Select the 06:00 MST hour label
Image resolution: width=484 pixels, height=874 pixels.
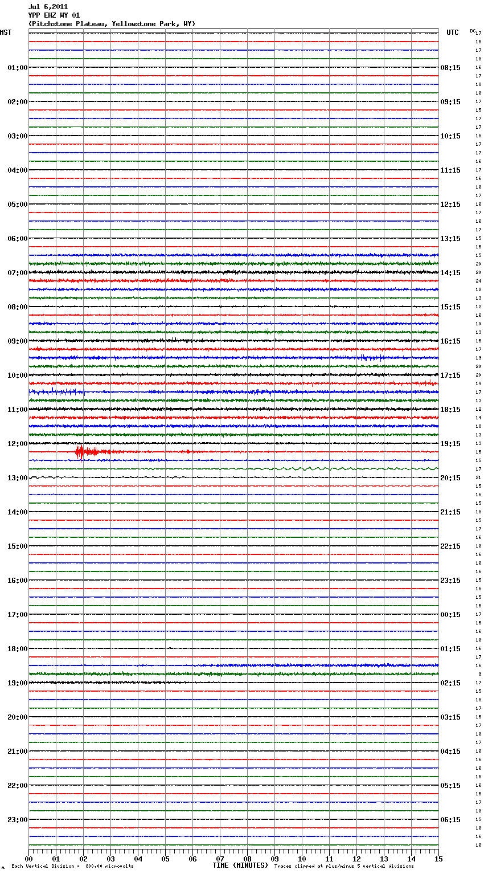(18, 239)
